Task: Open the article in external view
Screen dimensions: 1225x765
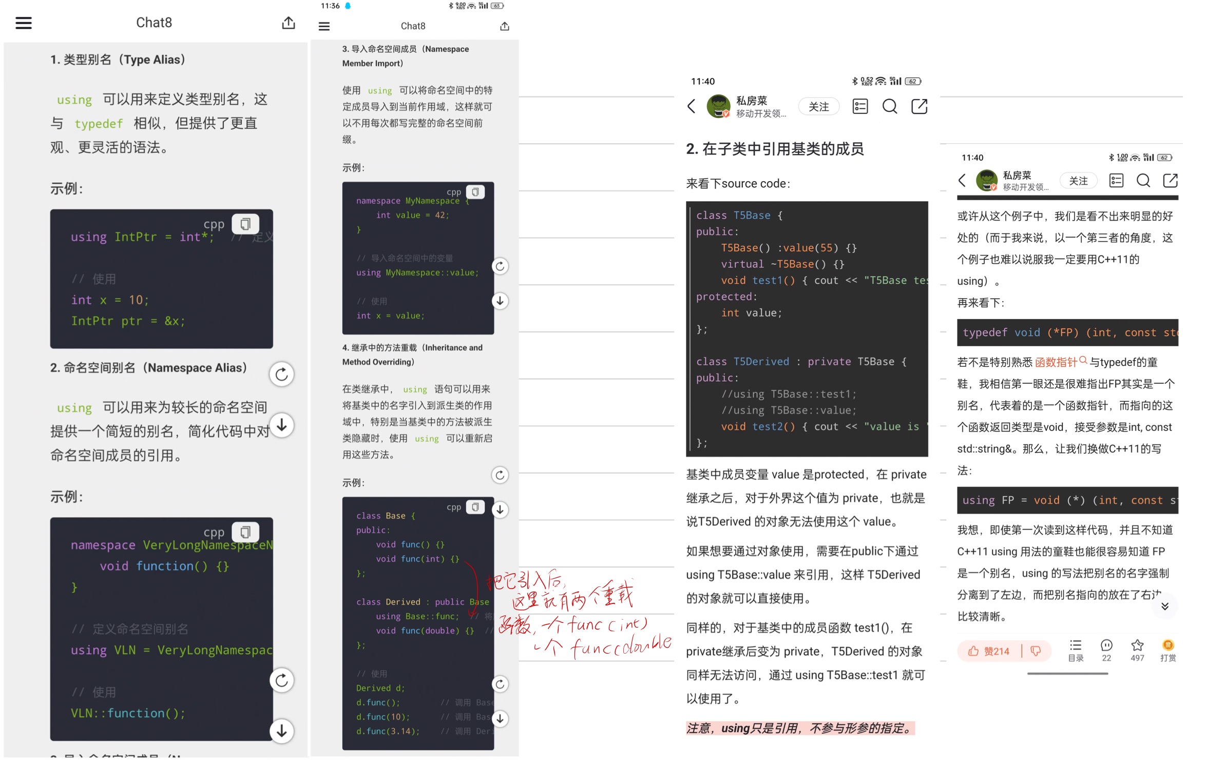Action: tap(920, 106)
